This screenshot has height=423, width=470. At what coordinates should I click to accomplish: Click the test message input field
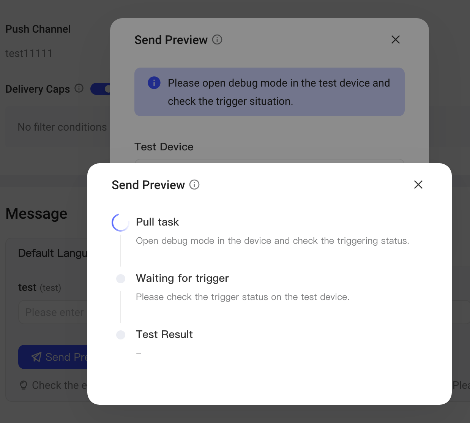[53, 312]
